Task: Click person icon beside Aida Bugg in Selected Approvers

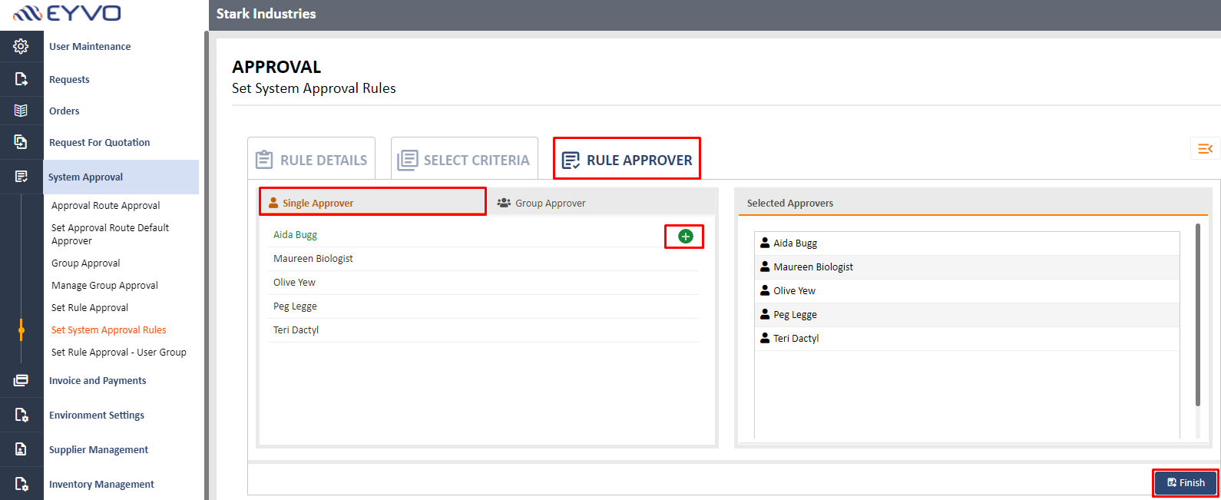Action: [765, 243]
